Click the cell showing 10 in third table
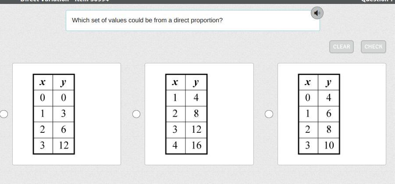Screen dimensions: 395x184 point(329,146)
